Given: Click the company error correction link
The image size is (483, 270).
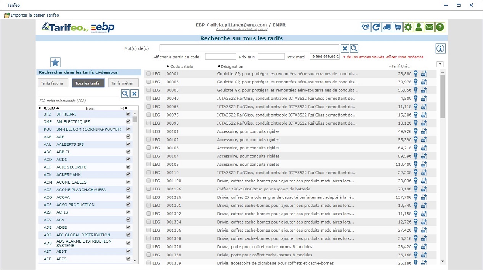Looking at the screenshot, I should [x=241, y=29].
